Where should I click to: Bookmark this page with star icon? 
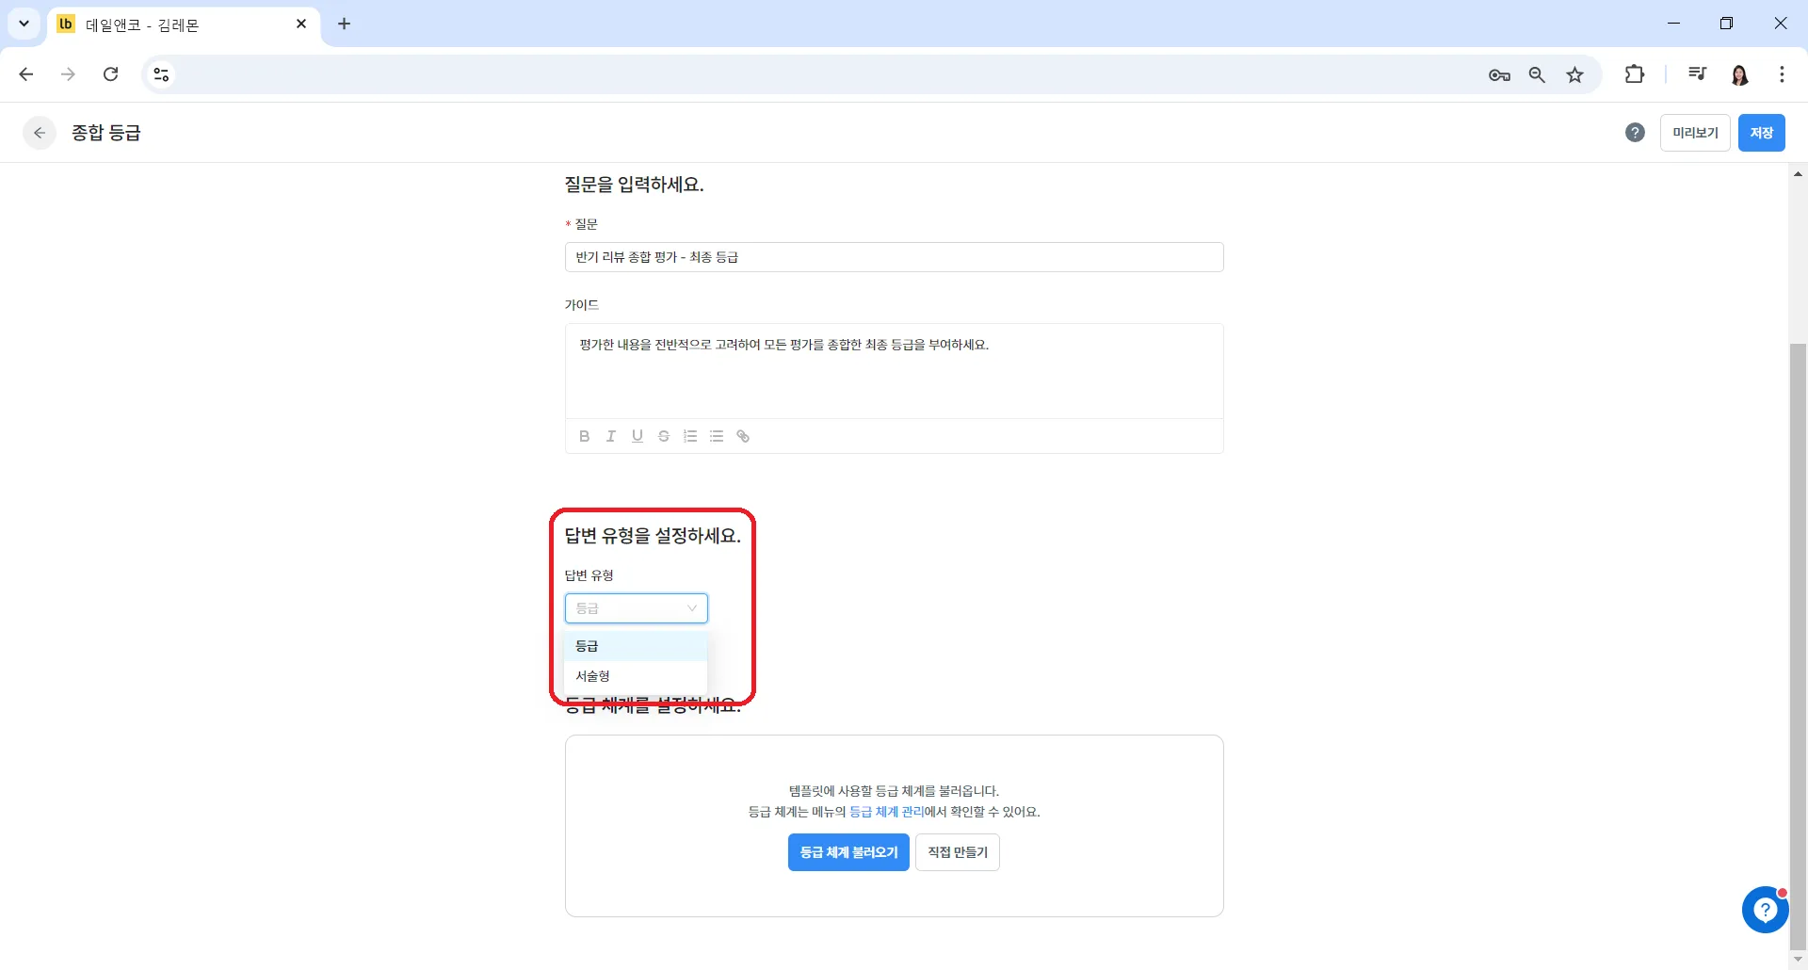[1575, 75]
